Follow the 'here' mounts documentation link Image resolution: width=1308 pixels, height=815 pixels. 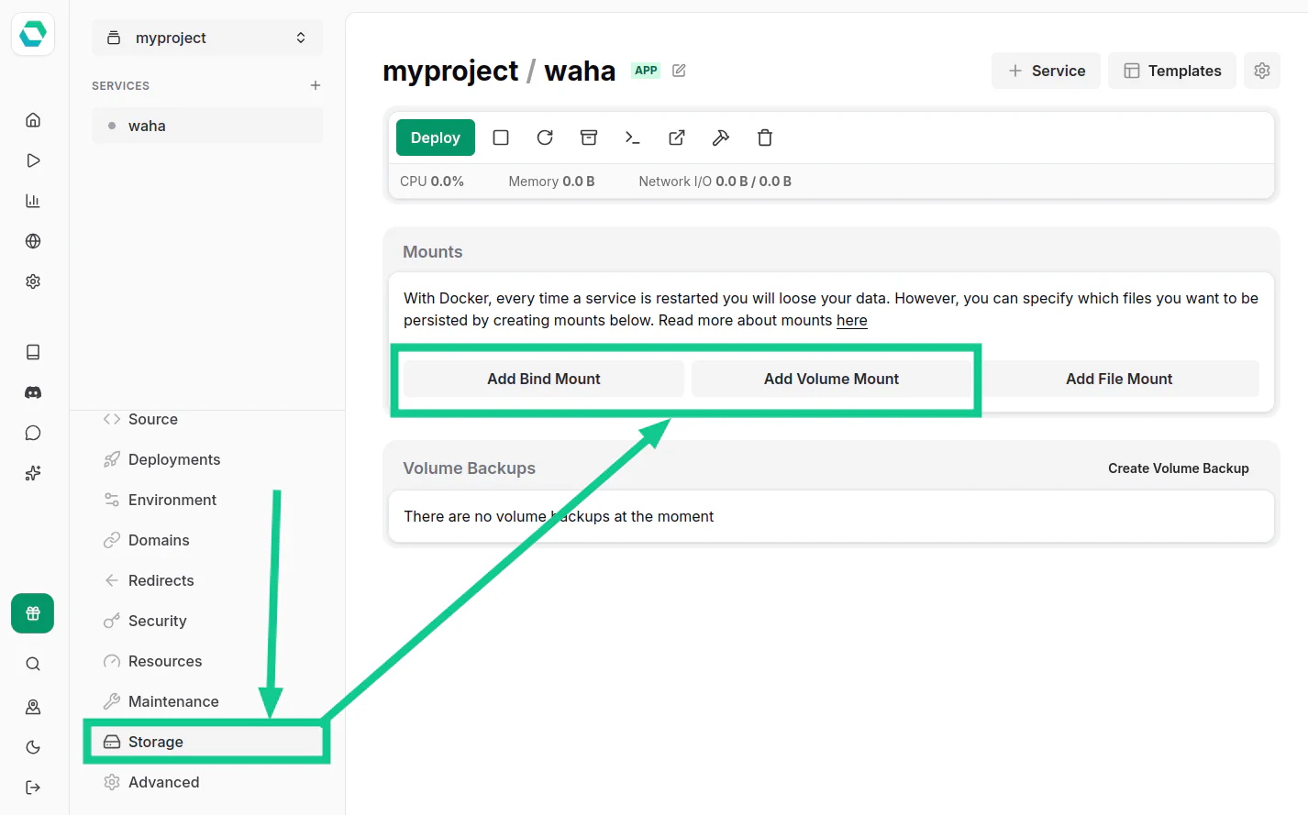pyautogui.click(x=851, y=321)
